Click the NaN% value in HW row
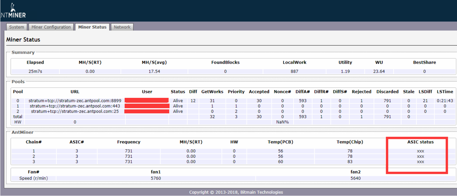Viewport: 457px width, 196px height. (282, 122)
